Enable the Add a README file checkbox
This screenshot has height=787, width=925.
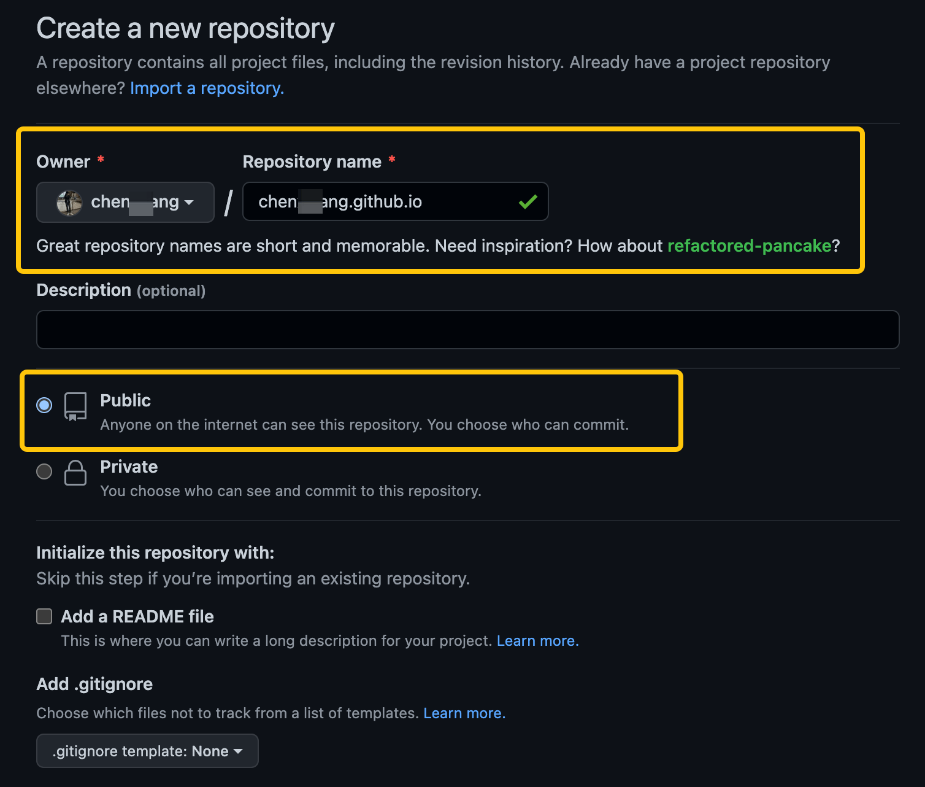point(44,616)
